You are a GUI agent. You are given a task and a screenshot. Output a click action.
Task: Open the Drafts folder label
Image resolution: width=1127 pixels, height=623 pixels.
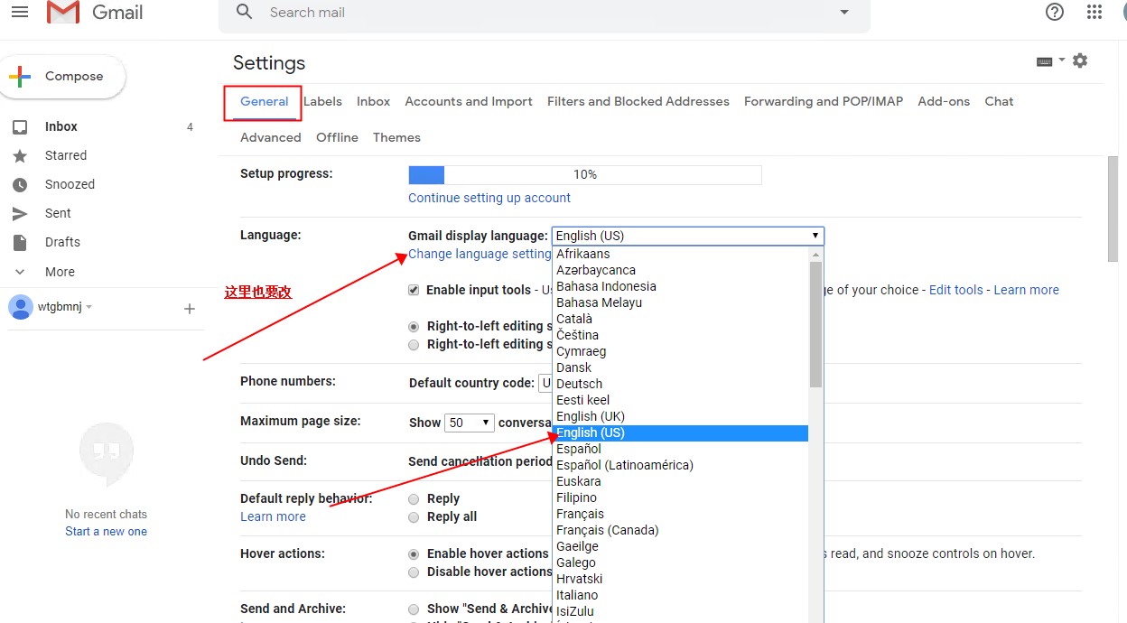pyautogui.click(x=62, y=243)
